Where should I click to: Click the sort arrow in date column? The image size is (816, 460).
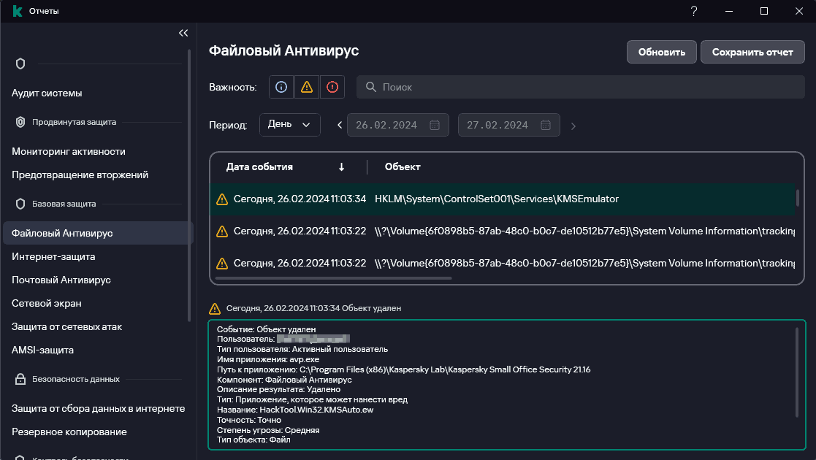click(x=341, y=166)
